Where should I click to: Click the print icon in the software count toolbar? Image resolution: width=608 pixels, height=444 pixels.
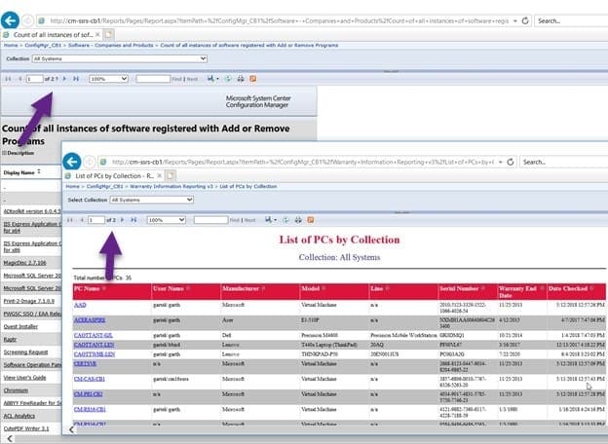coord(241,79)
